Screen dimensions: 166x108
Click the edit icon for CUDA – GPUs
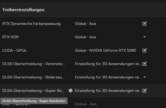click(x=145, y=50)
